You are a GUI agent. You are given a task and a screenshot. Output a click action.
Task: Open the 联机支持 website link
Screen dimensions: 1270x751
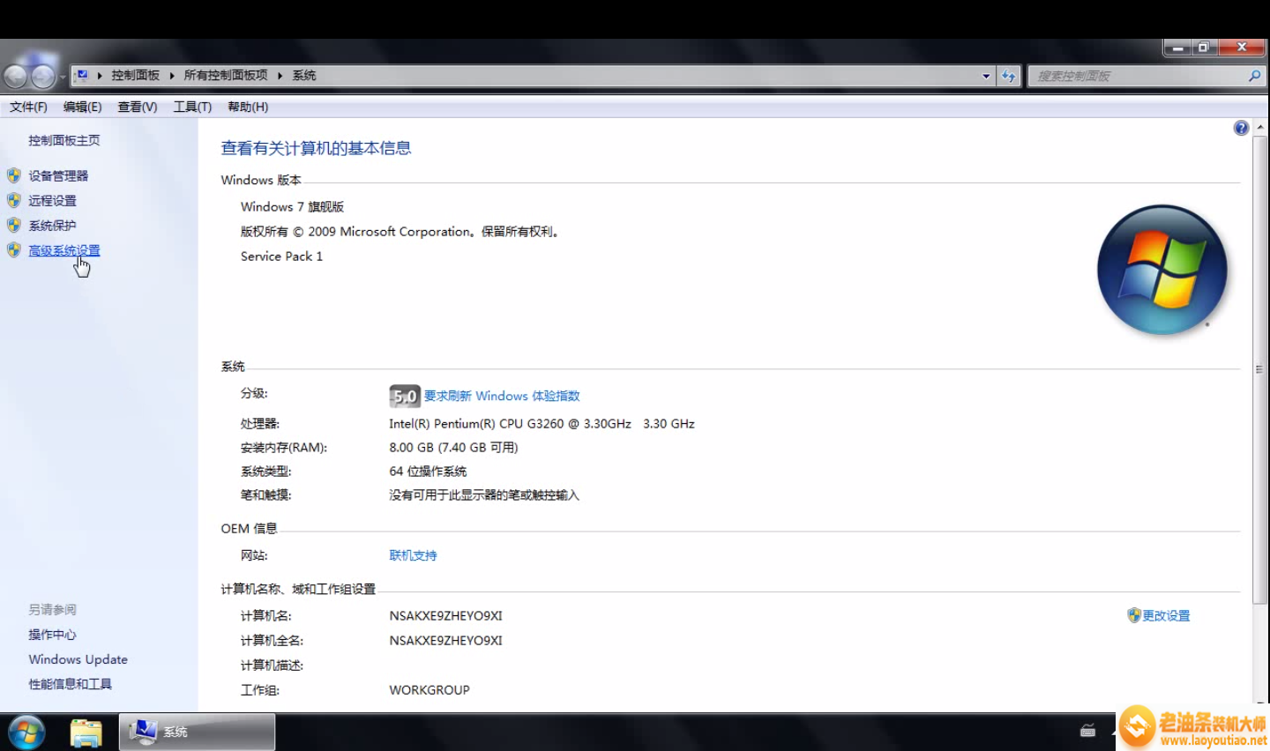[413, 555]
